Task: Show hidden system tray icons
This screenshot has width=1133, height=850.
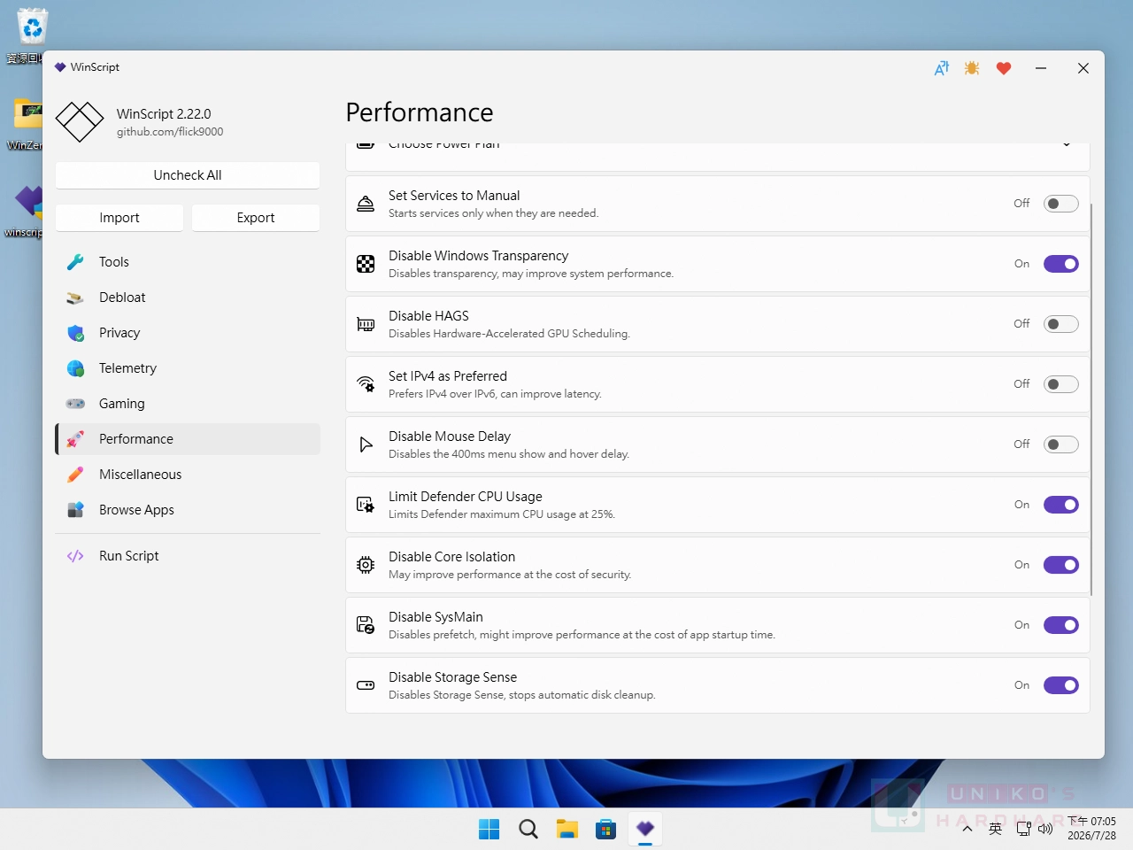Action: (967, 829)
